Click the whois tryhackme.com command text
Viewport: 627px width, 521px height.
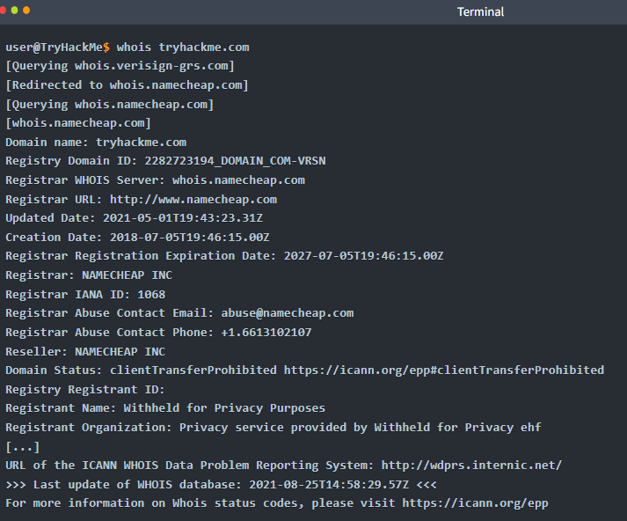click(x=183, y=48)
